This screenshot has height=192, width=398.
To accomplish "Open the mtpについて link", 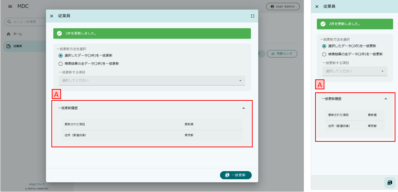I will click(x=37, y=184).
